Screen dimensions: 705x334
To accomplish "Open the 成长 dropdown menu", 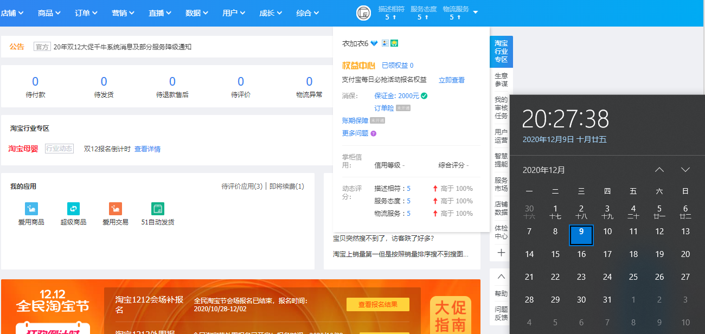I will point(271,13).
